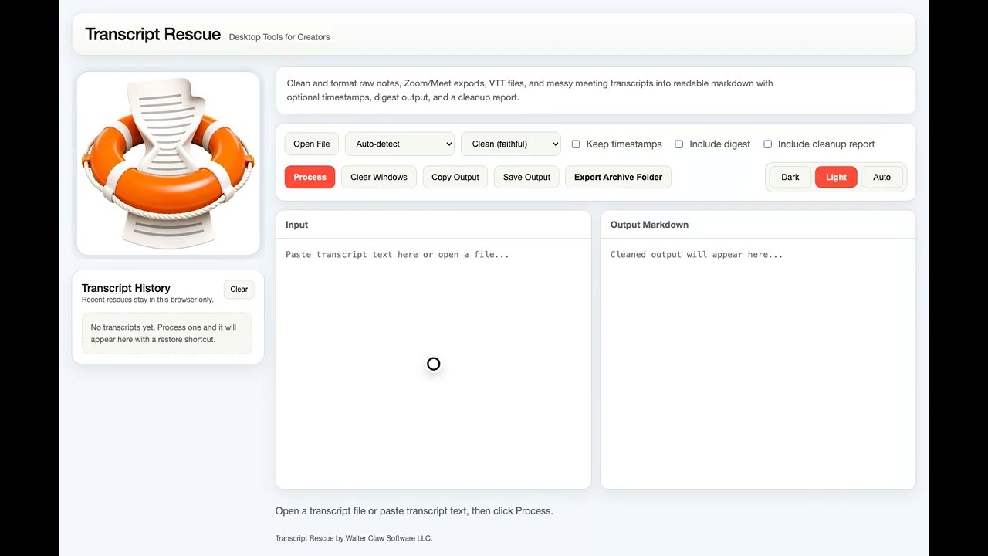
Task: Check Include cleanup report option
Action: [x=768, y=144]
